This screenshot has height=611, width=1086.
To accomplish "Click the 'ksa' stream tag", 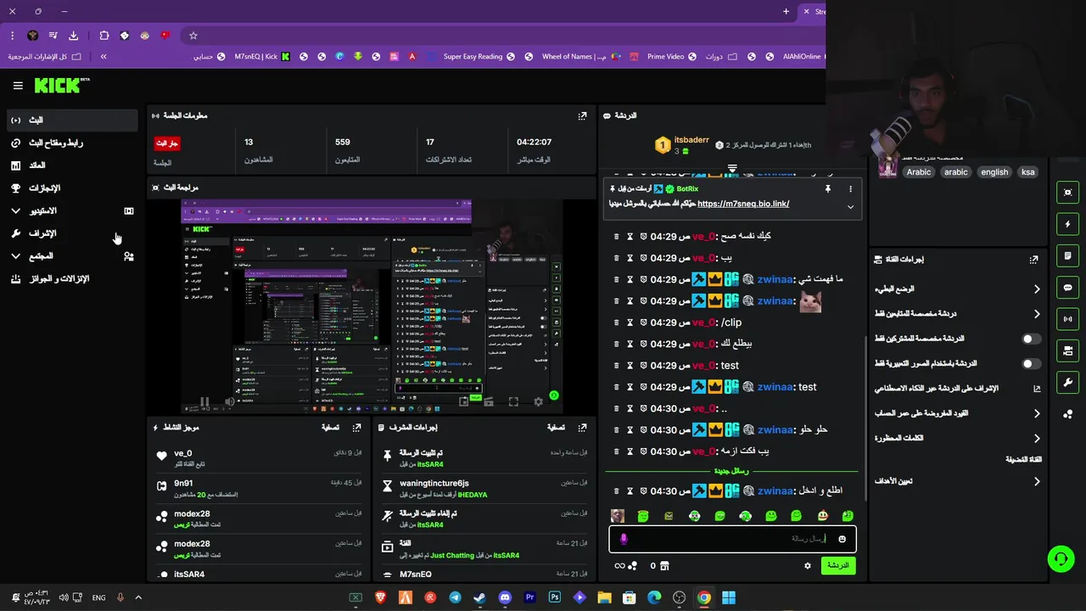I will point(1027,172).
